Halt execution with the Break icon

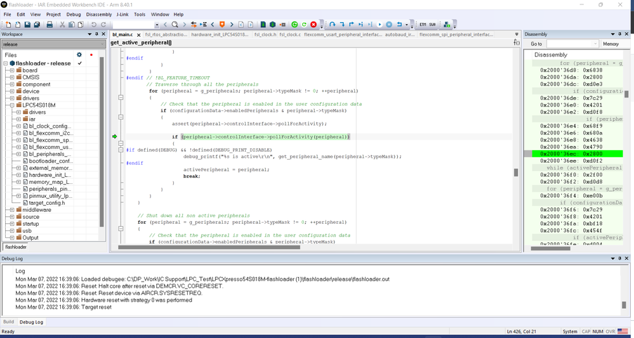(x=389, y=25)
